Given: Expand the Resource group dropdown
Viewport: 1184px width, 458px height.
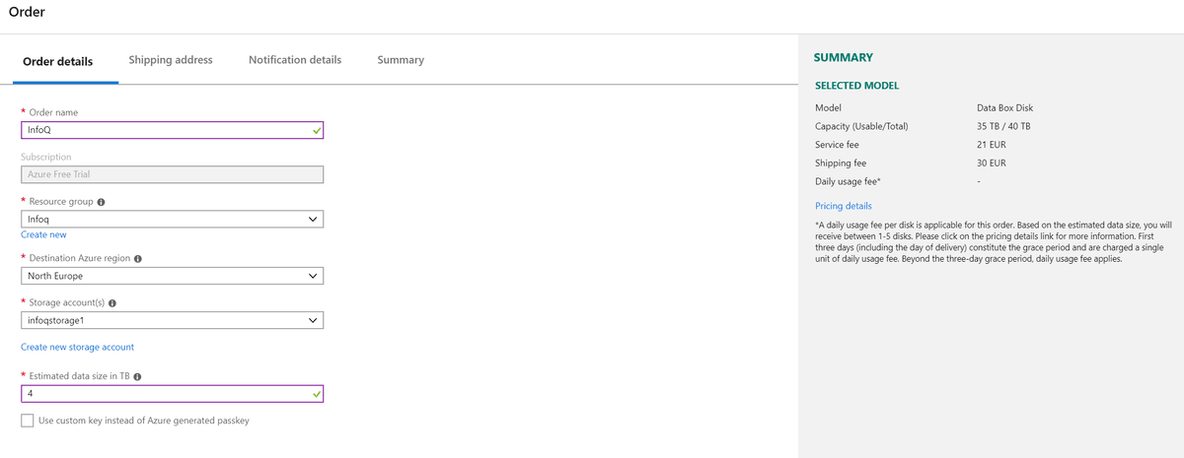Looking at the screenshot, I should pos(172,219).
